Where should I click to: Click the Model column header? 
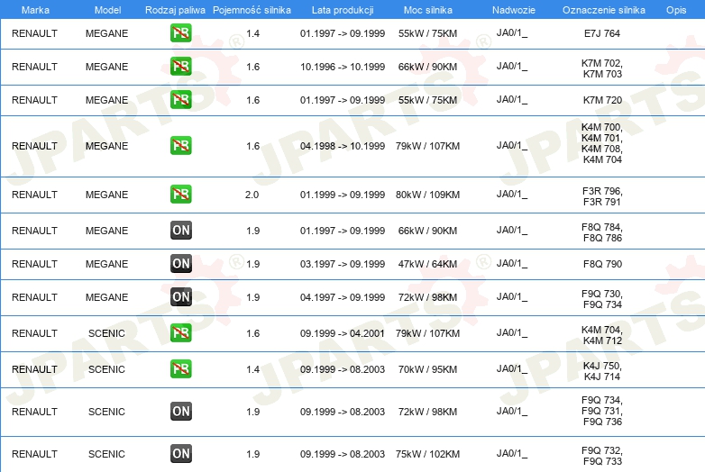pyautogui.click(x=107, y=10)
